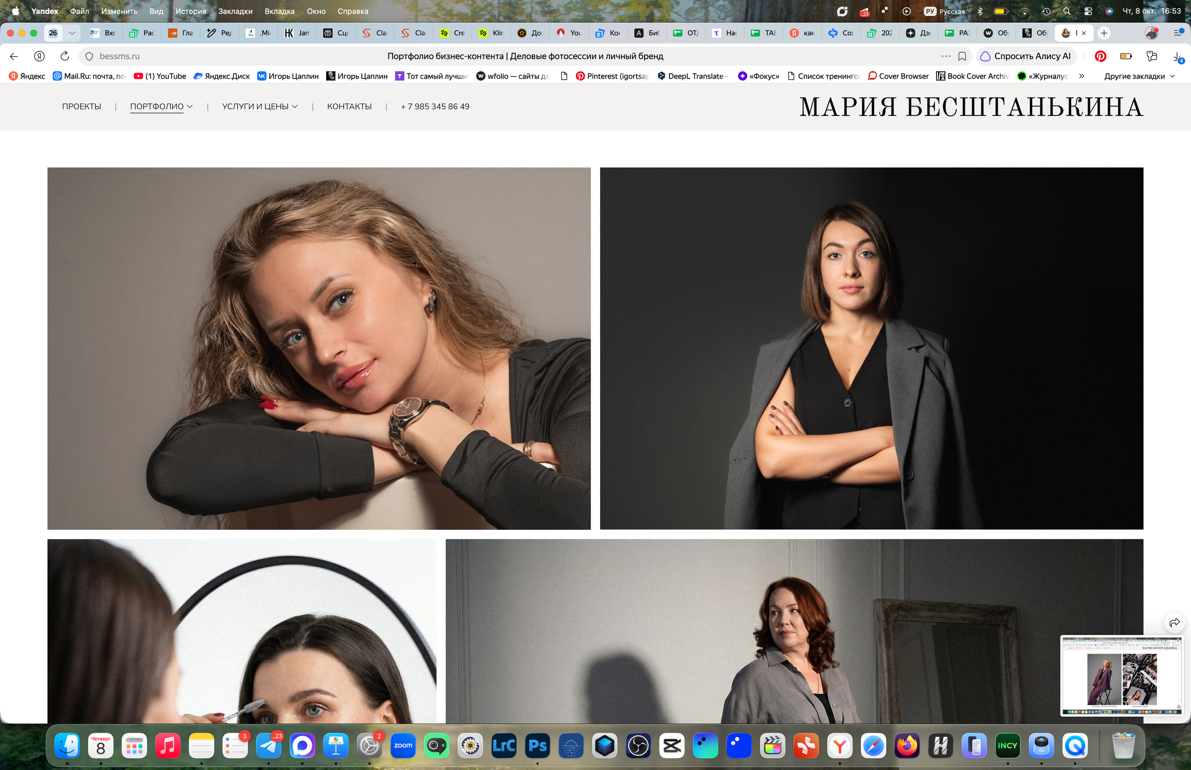
Task: Toggle the Bluetooth menu bar icon
Action: point(980,11)
